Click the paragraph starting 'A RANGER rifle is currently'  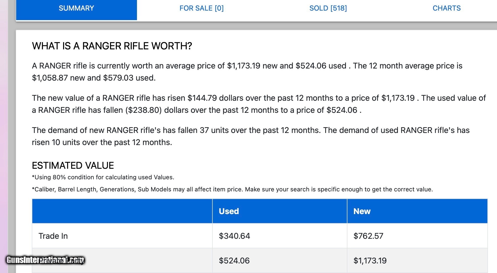(x=247, y=72)
